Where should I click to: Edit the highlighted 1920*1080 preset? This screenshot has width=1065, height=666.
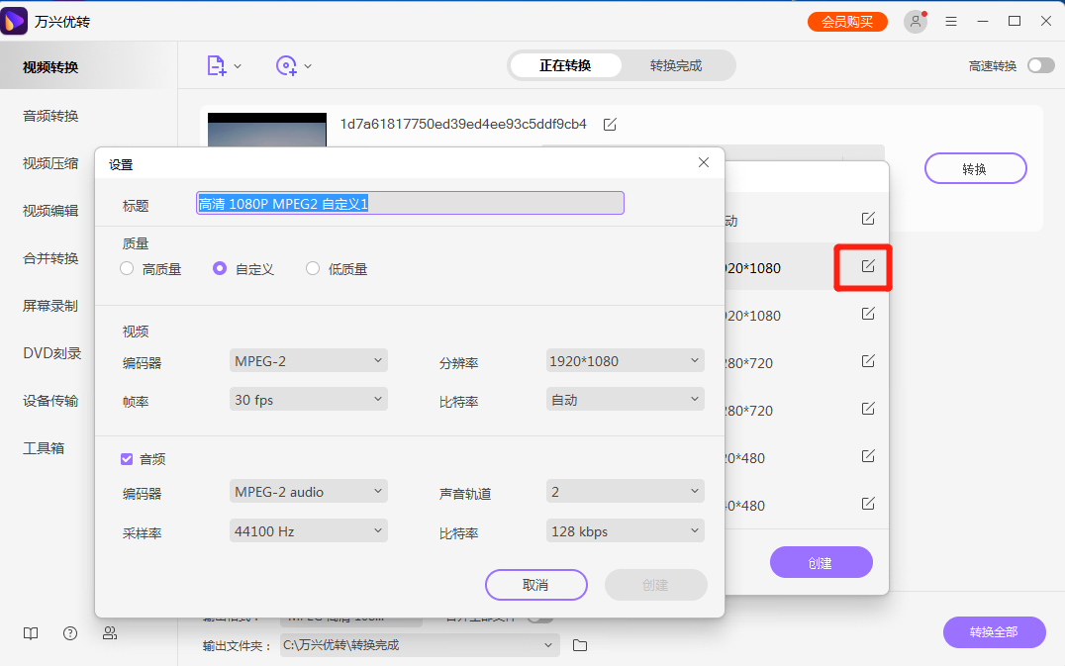867,267
